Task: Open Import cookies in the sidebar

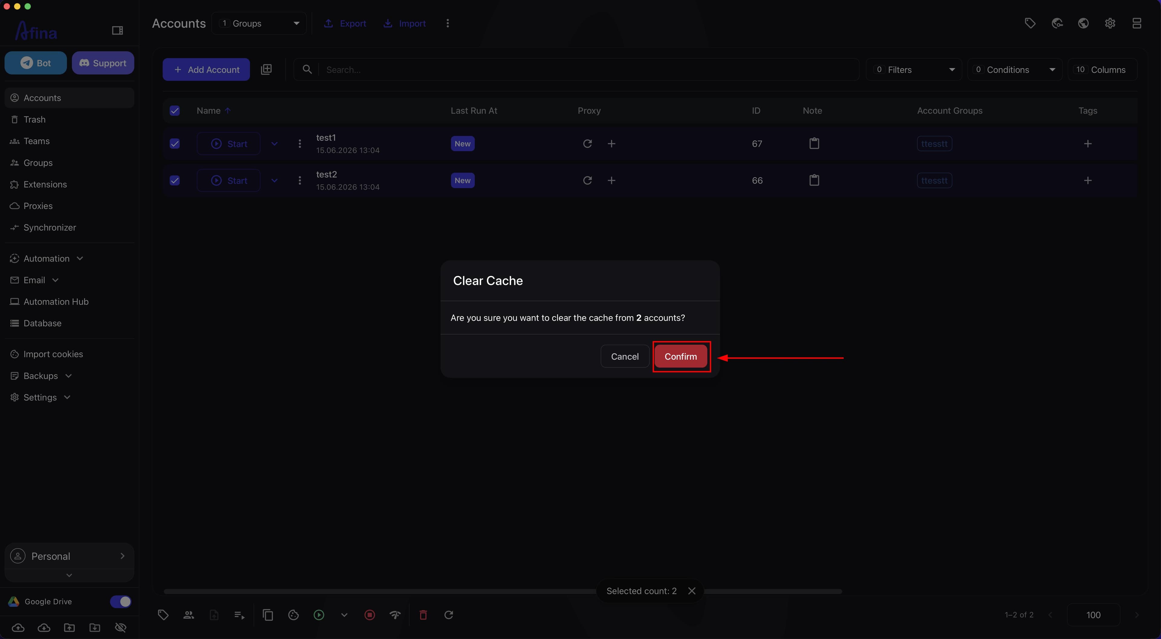Action: click(69, 354)
